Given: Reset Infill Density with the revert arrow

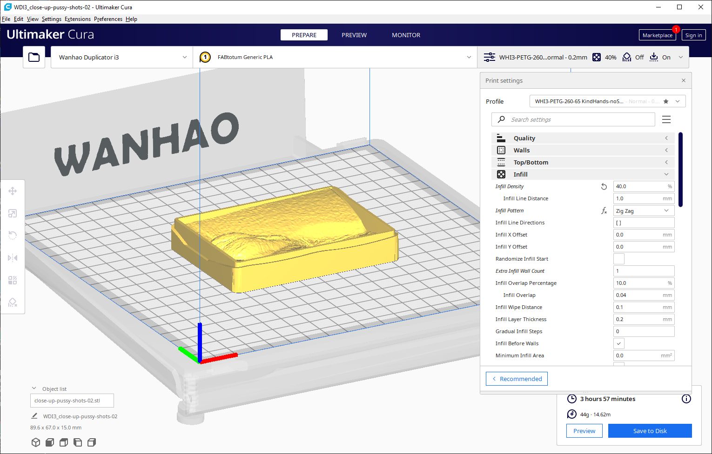Looking at the screenshot, I should [604, 186].
